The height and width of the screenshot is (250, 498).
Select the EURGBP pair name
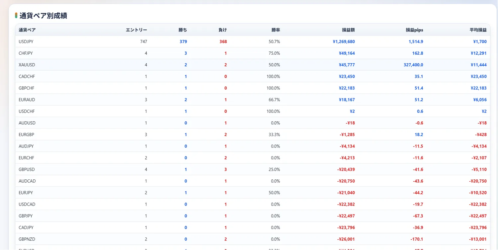(x=27, y=135)
